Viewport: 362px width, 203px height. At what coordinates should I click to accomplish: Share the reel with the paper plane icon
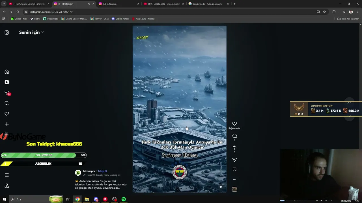click(234, 160)
